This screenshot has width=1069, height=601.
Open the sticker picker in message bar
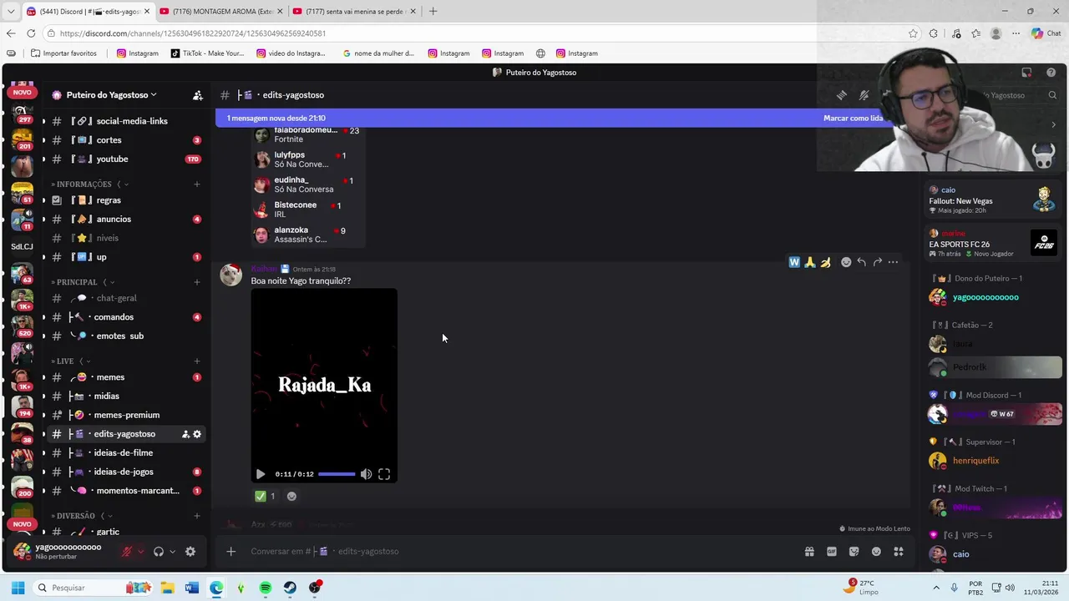coord(854,551)
